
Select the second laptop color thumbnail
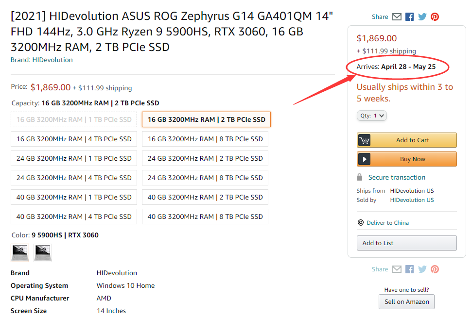42,252
